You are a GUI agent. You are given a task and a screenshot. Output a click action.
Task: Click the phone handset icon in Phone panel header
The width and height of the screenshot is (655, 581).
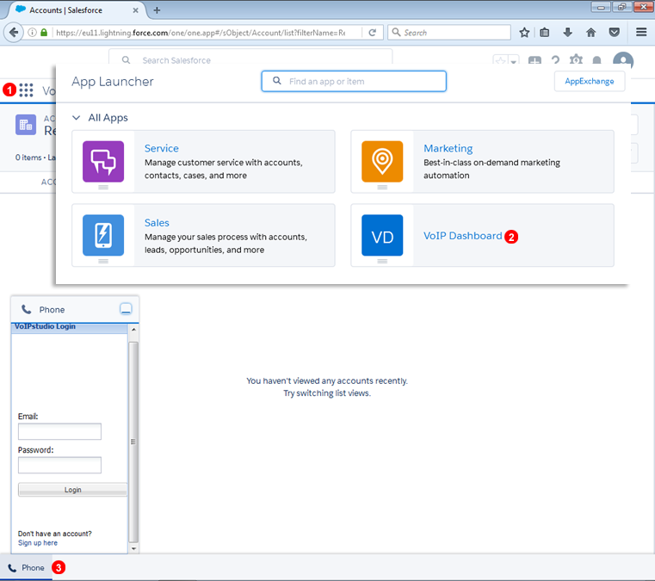click(x=27, y=309)
